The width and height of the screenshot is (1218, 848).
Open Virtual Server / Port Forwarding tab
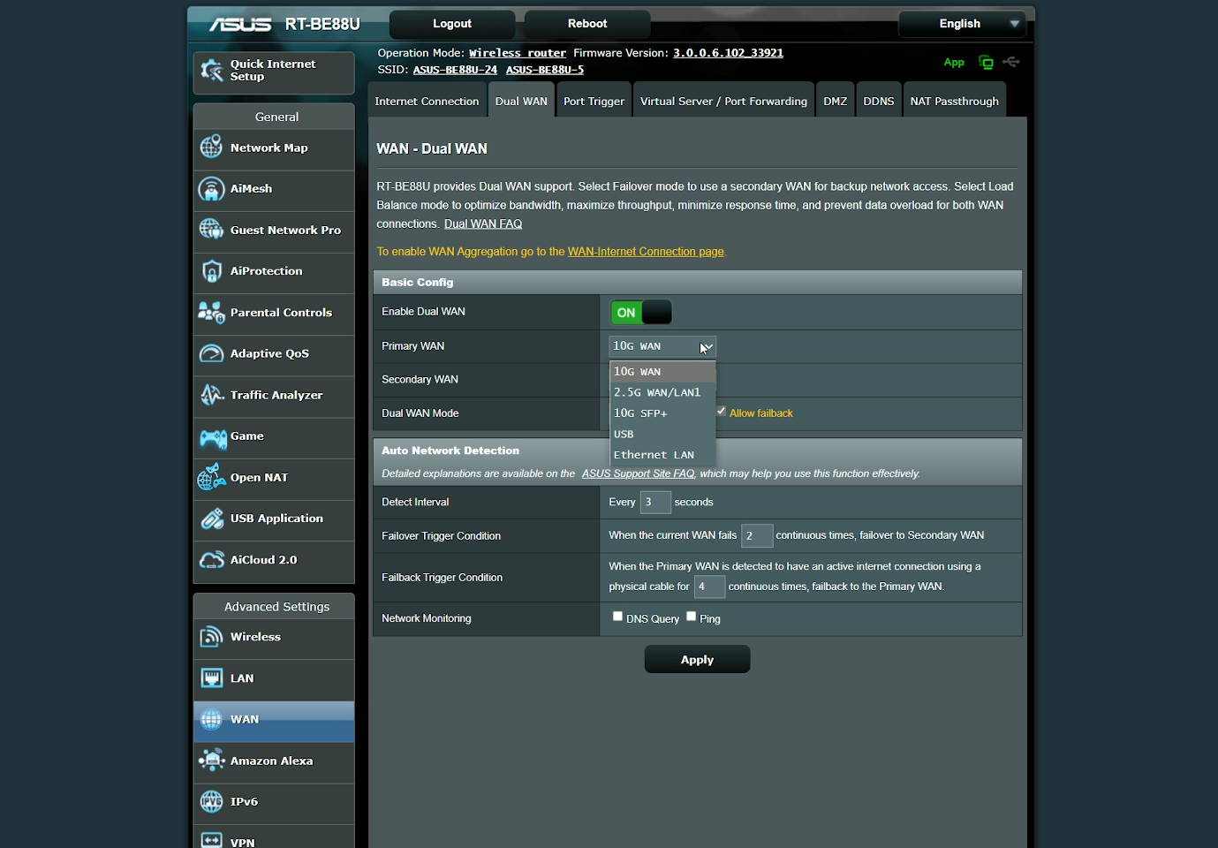(x=723, y=101)
